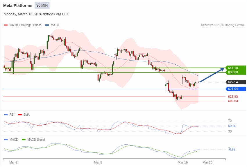Click the 636.80 green resistance price tag
The width and height of the screenshot is (247, 167).
236,72
